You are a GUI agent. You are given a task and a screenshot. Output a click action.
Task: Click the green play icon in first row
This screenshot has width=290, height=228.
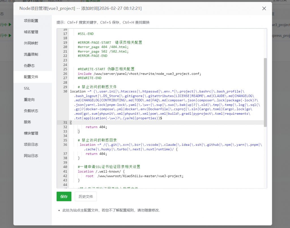click(10, 25)
